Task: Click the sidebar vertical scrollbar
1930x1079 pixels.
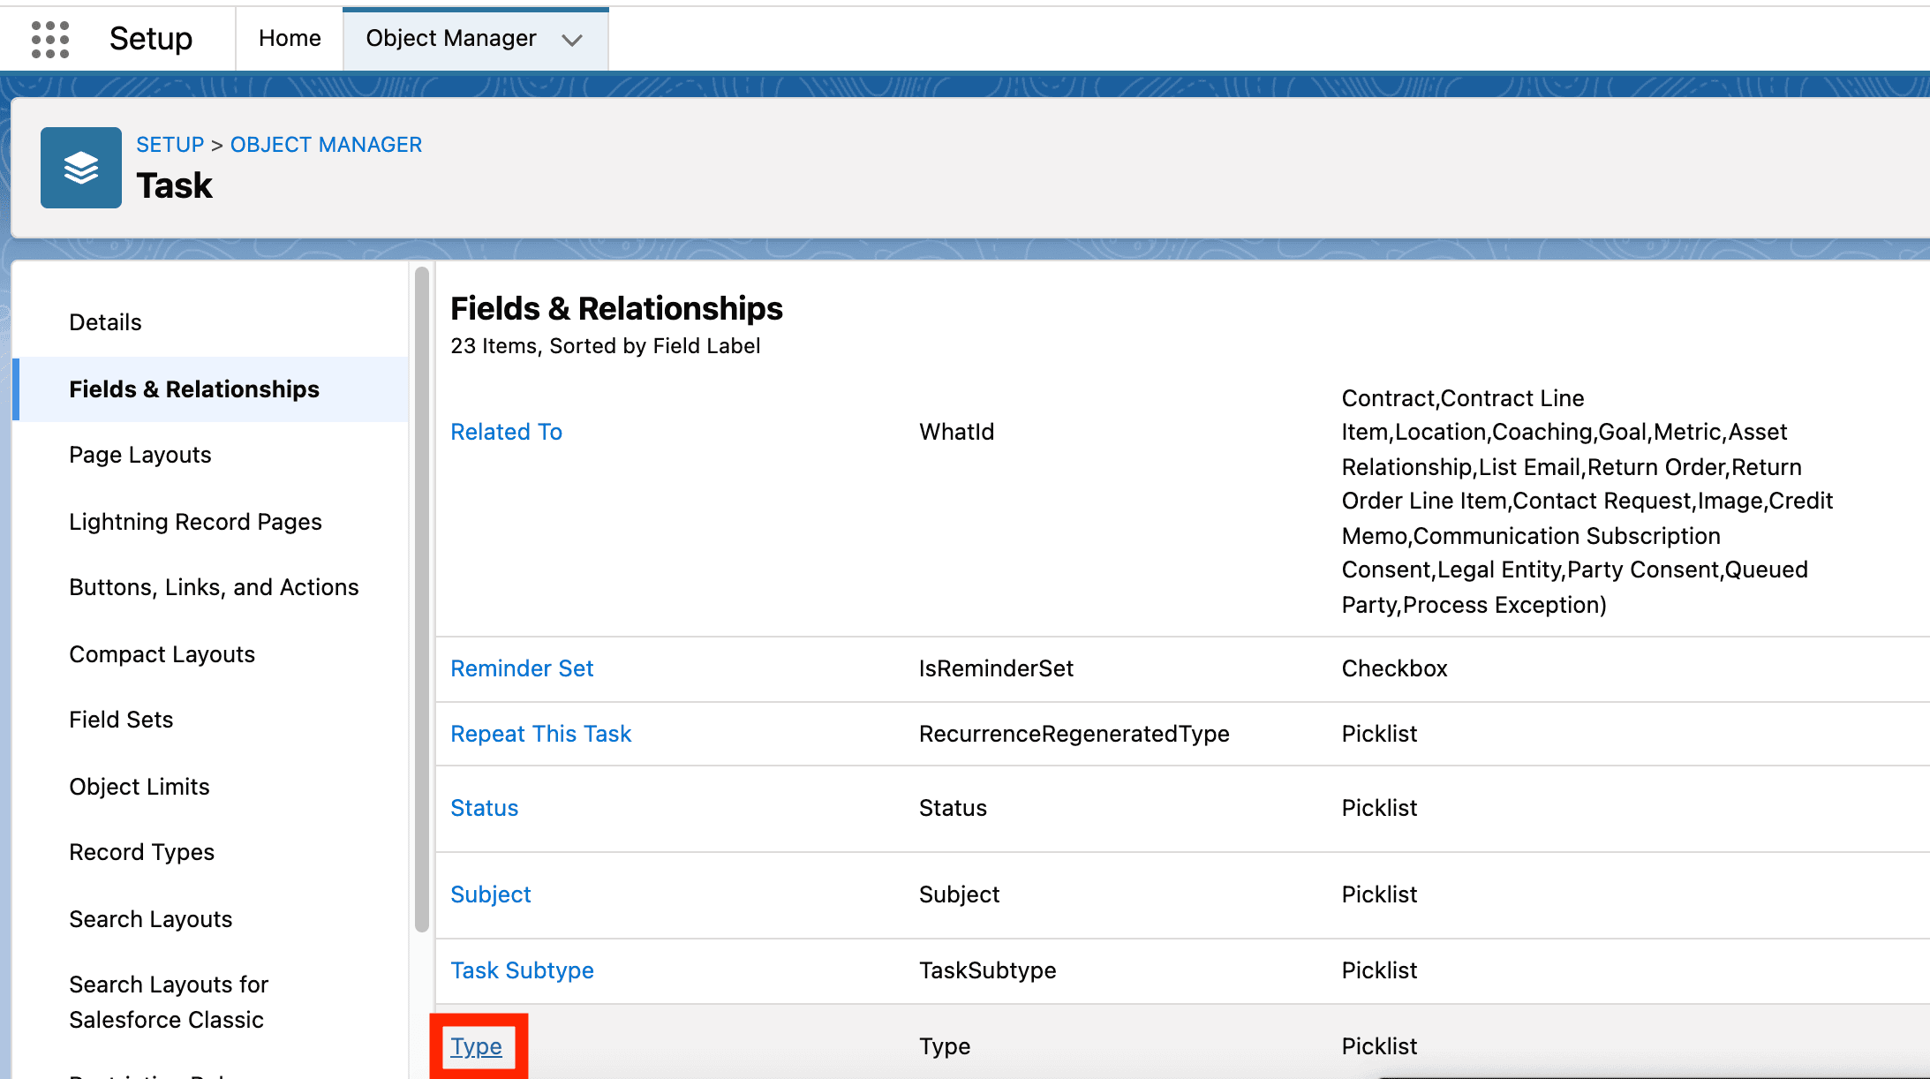Action: point(422,600)
